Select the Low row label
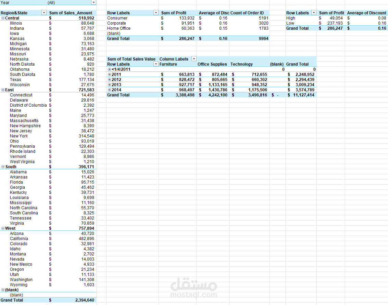The width and height of the screenshot is (388, 305). point(290,23)
